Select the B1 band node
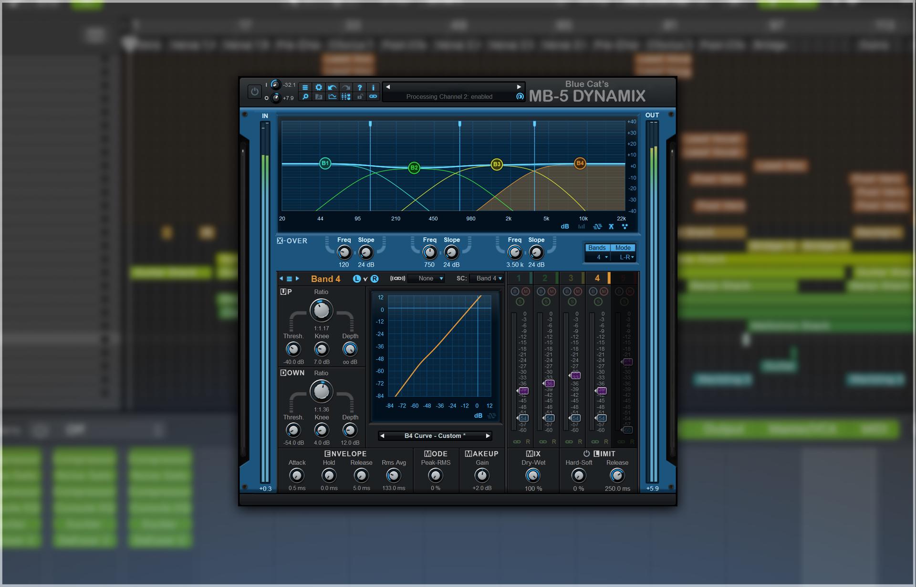This screenshot has width=916, height=587. tap(325, 163)
